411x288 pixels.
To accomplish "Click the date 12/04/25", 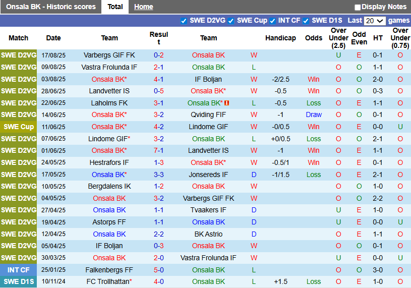I will tap(53, 234).
